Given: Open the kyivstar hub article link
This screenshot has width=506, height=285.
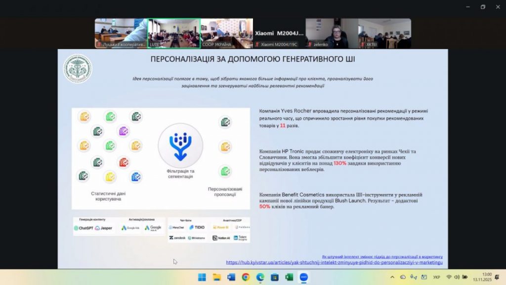Looking at the screenshot, I should point(334,263).
